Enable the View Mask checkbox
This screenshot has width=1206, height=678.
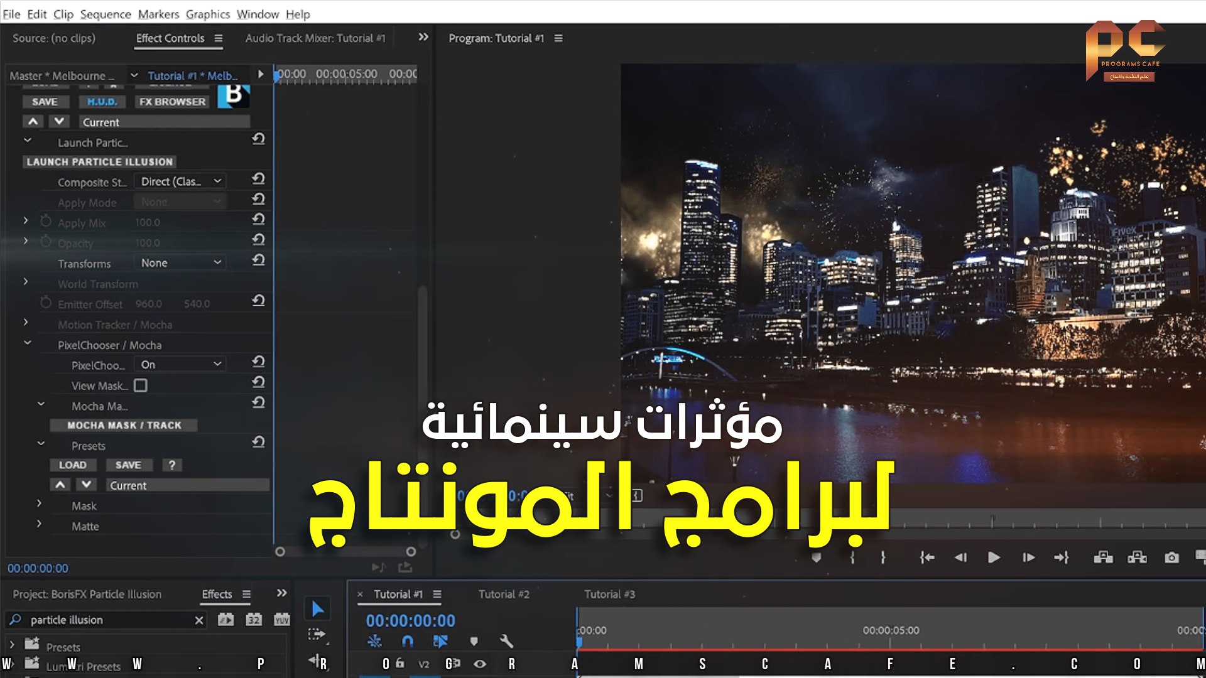coord(141,385)
